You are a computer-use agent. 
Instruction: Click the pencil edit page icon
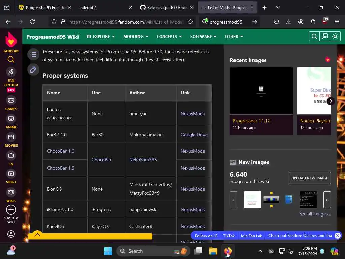(33, 69)
